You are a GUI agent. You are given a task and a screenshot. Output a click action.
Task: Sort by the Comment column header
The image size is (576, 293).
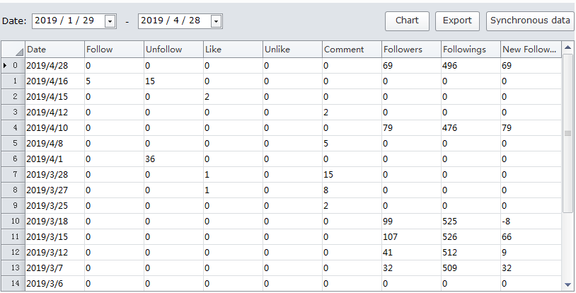(x=352, y=50)
